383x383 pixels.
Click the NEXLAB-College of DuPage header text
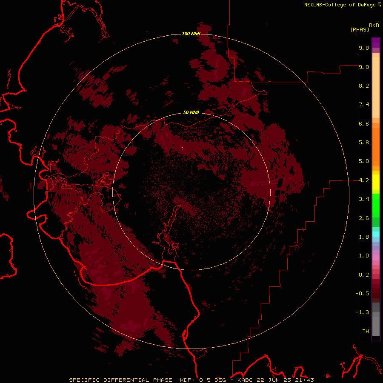click(340, 5)
